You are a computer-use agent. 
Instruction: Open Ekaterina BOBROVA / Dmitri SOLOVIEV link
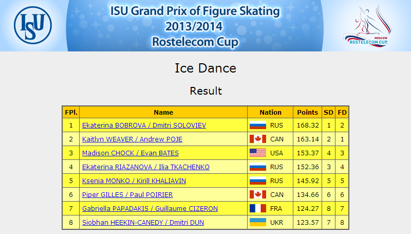pyautogui.click(x=144, y=125)
